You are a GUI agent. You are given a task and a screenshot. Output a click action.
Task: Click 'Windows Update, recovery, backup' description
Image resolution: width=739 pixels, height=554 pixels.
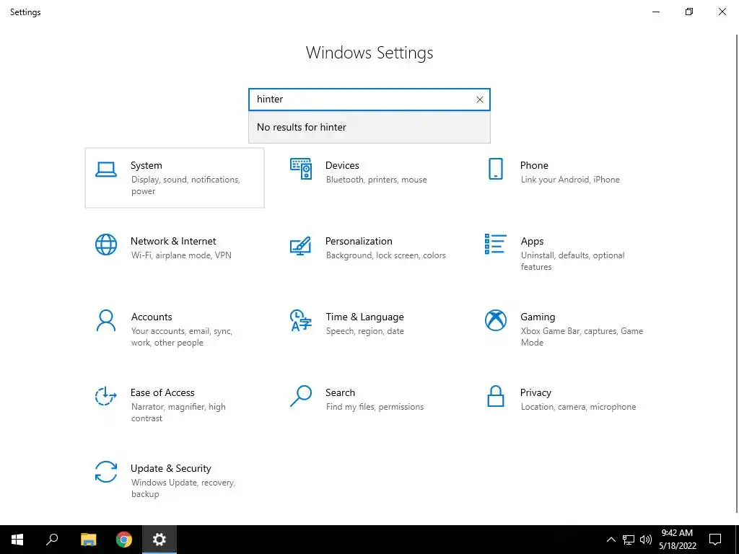(x=183, y=488)
